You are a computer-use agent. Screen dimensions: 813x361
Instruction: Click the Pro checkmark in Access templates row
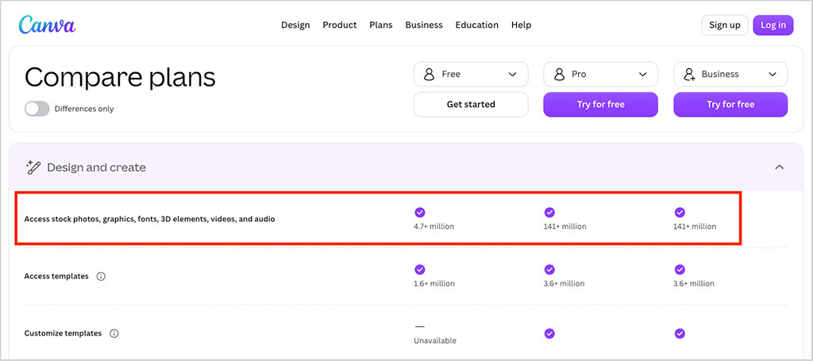pyautogui.click(x=549, y=269)
